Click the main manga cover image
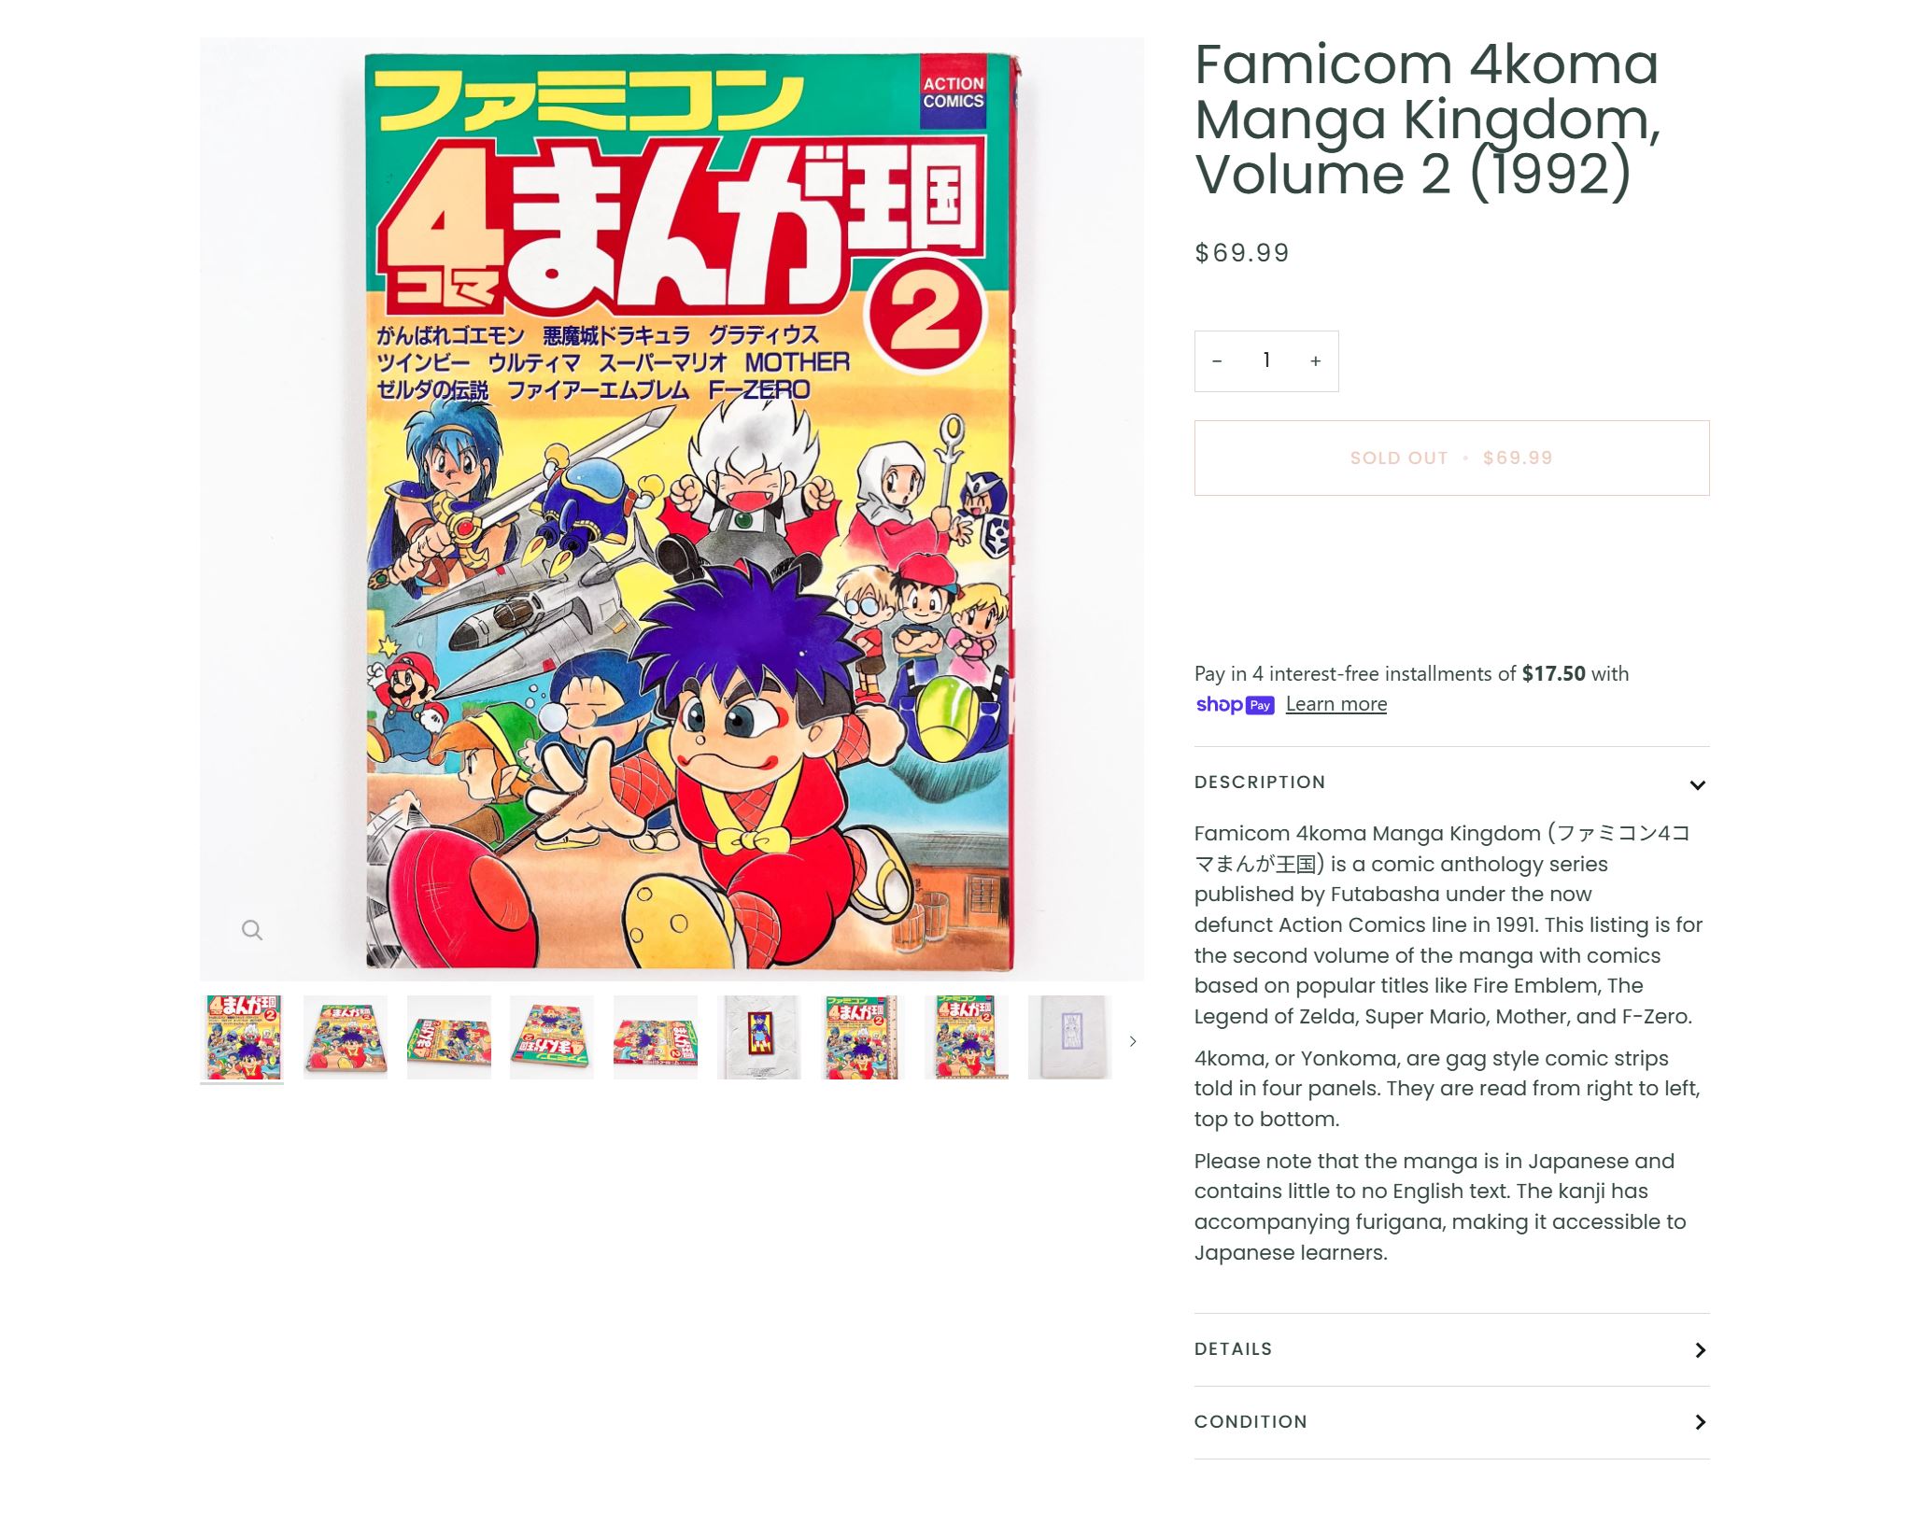 click(671, 509)
